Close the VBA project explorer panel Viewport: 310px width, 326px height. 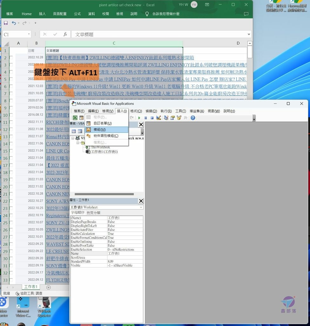pyautogui.click(x=141, y=124)
